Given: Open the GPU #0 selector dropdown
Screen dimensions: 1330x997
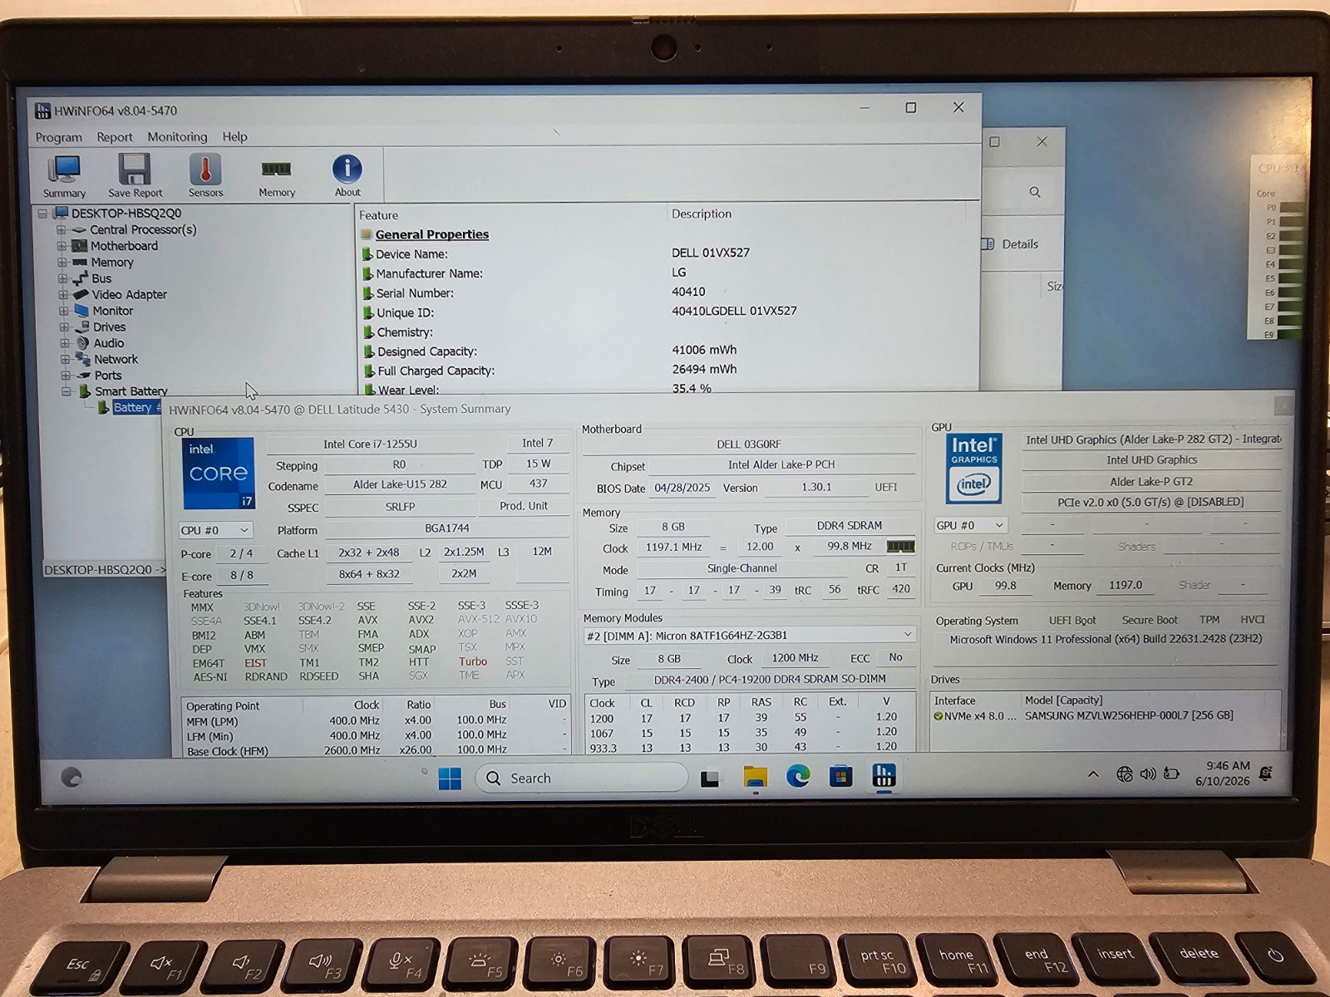Looking at the screenshot, I should (x=971, y=525).
